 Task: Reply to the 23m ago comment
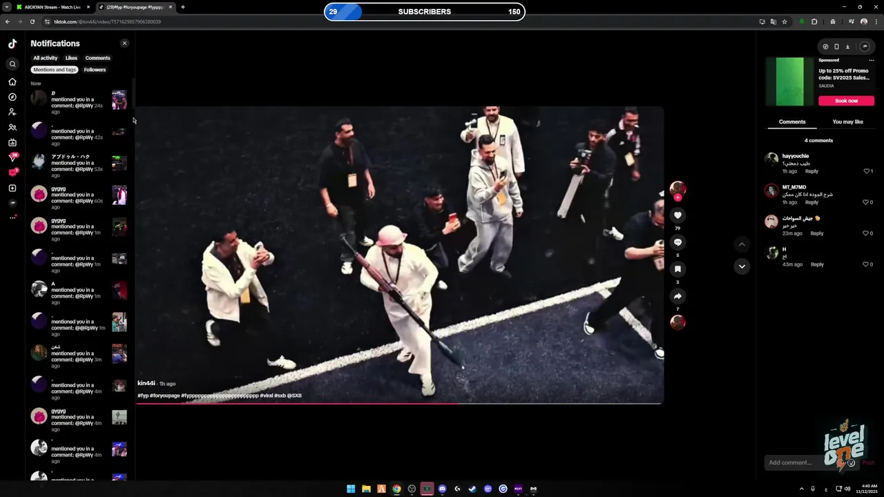pos(816,233)
